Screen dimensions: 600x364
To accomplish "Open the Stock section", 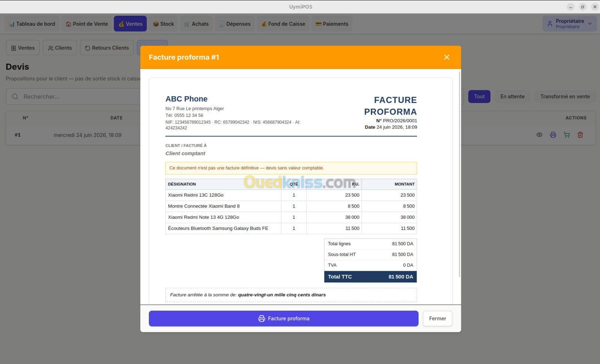I will [163, 24].
